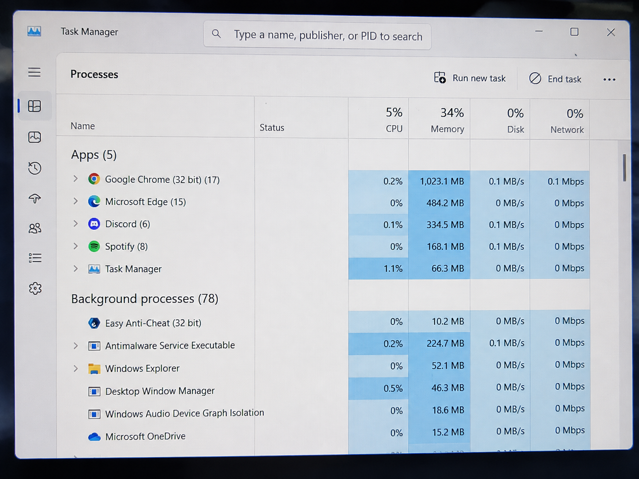Click the Desktop Window Manager icon
639x479 pixels.
click(94, 391)
